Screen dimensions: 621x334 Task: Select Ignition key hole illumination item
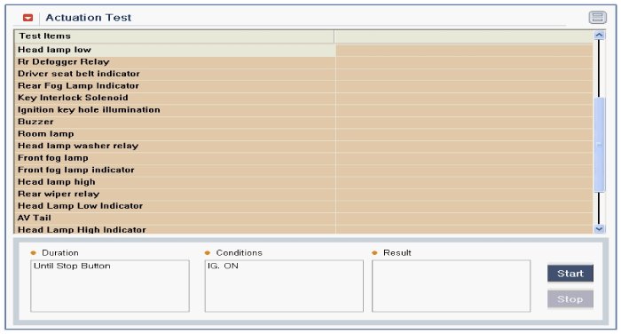click(303, 110)
